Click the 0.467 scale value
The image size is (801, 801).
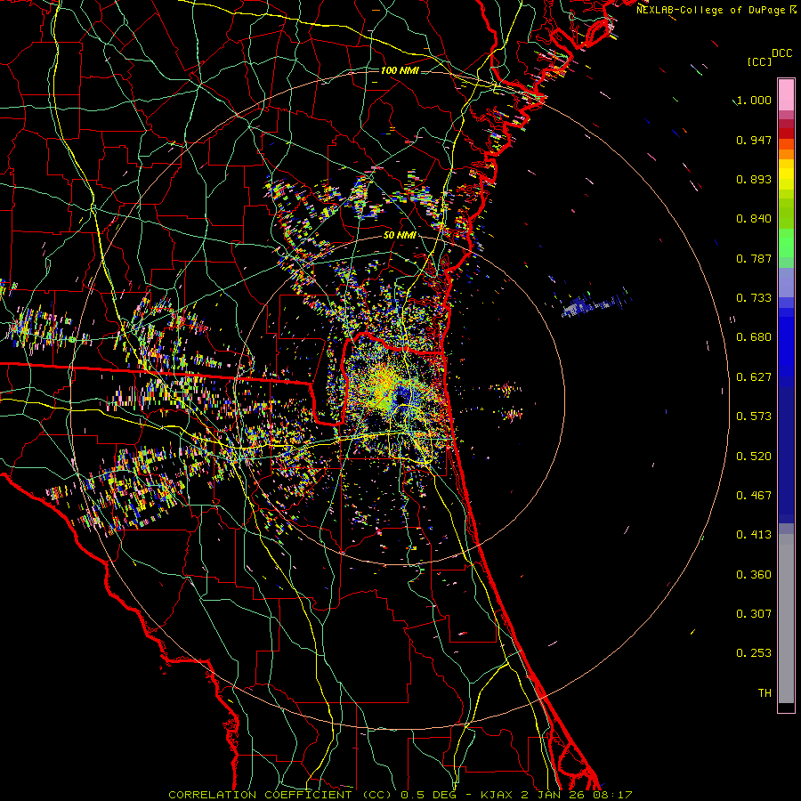point(754,496)
